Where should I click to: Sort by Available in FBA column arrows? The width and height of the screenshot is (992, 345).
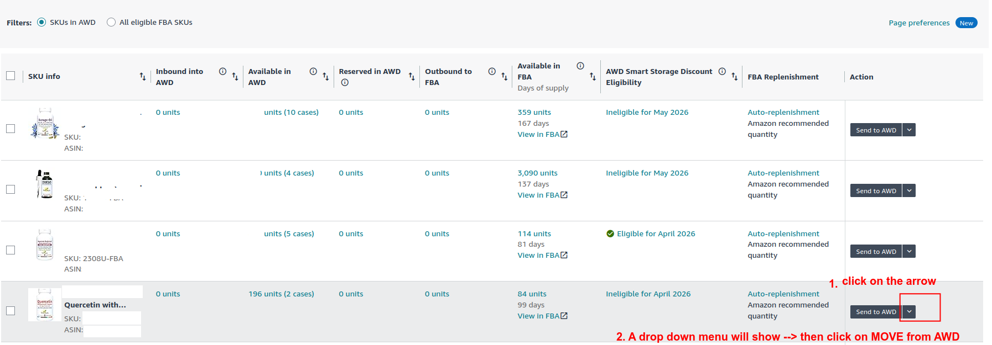[x=593, y=77]
